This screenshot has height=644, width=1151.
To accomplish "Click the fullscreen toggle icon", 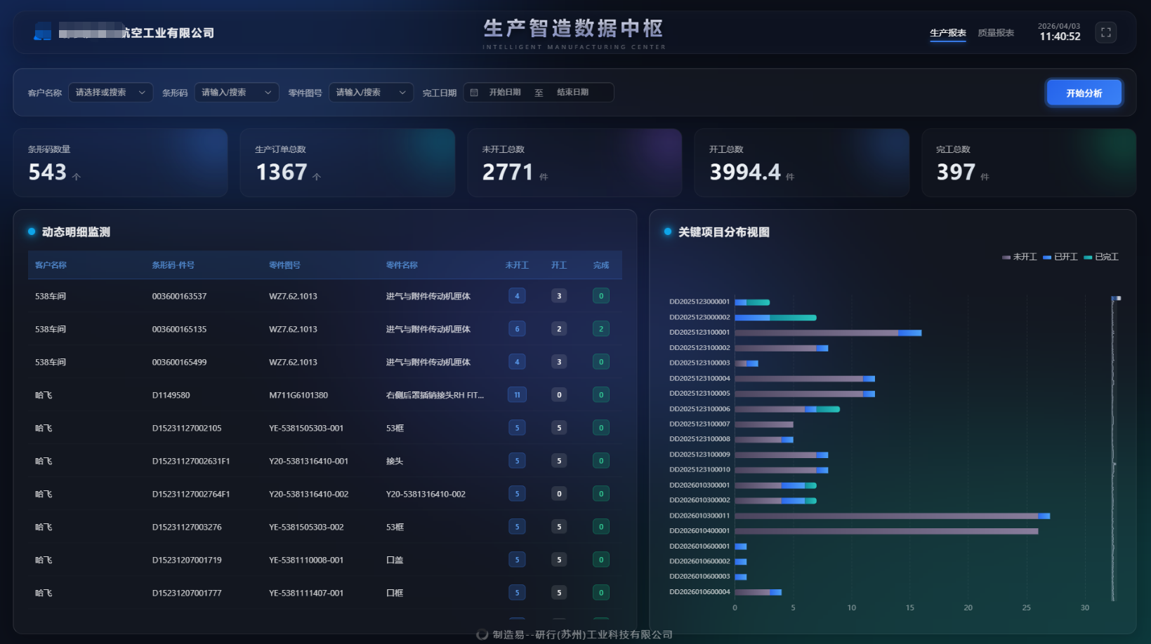I will click(1105, 32).
